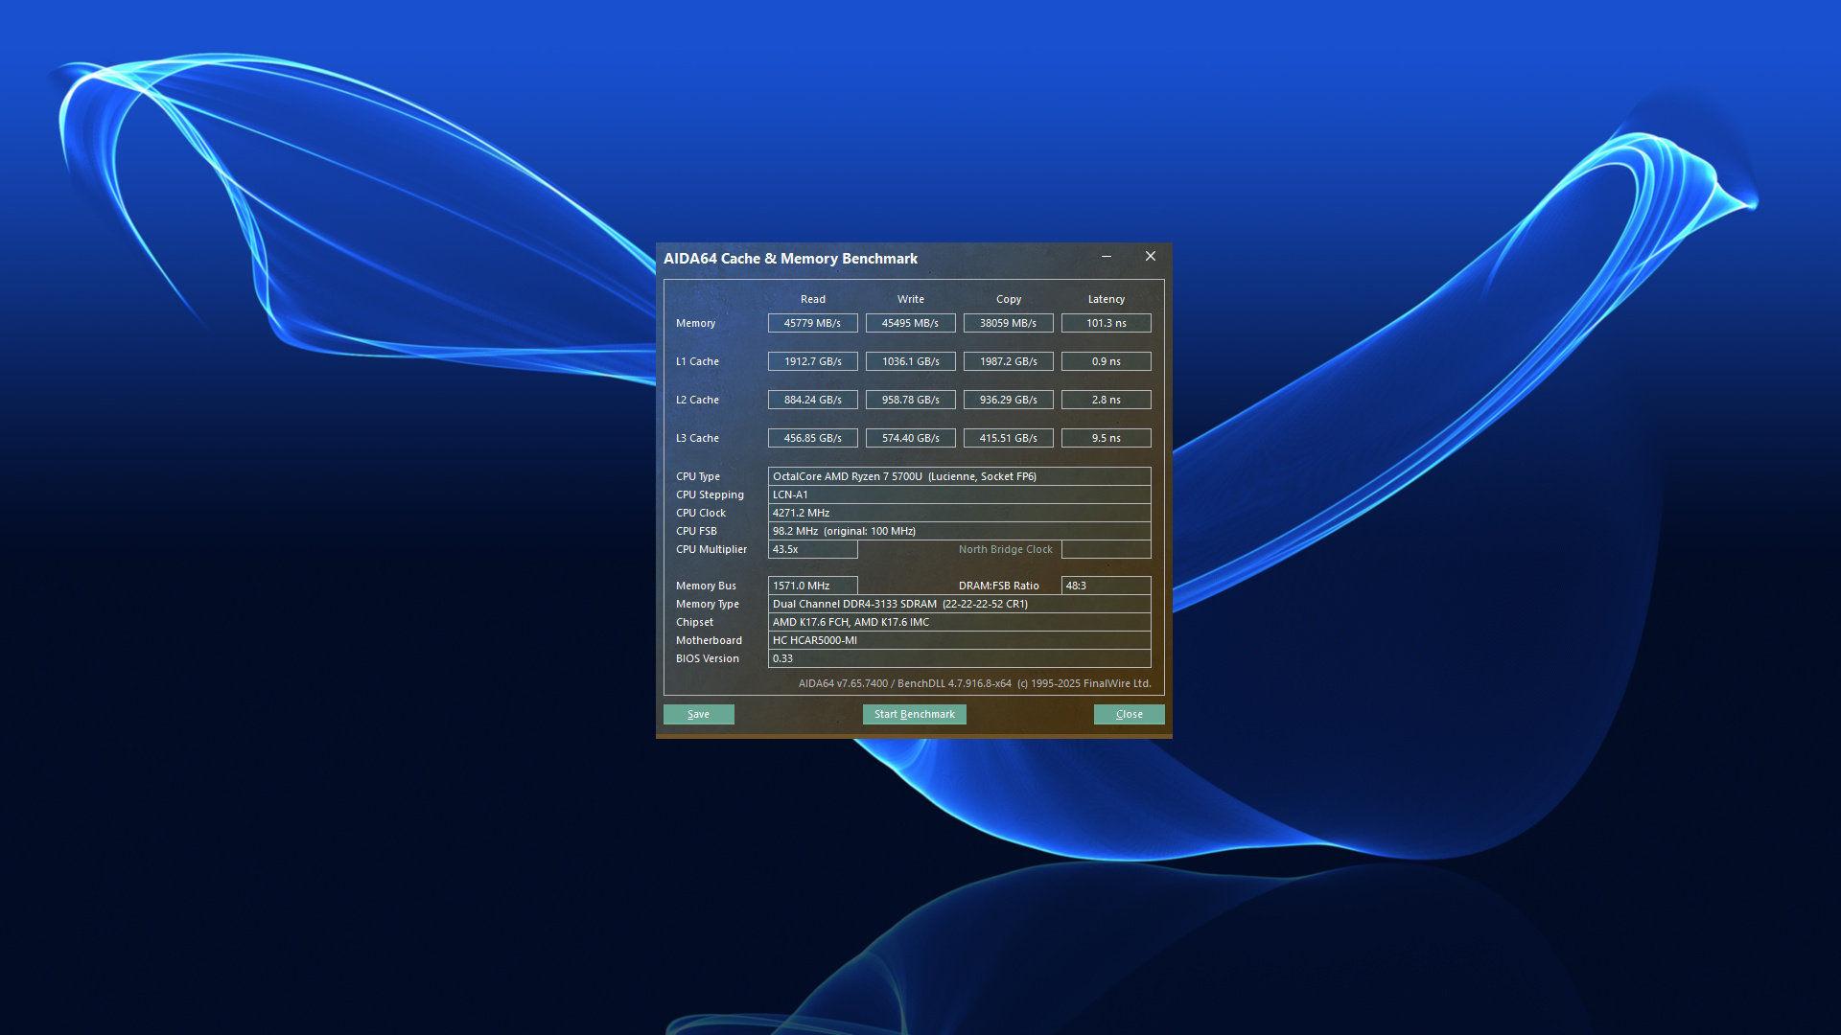This screenshot has width=1841, height=1035.
Task: Select the L1 Cache Read speed field
Action: [812, 361]
